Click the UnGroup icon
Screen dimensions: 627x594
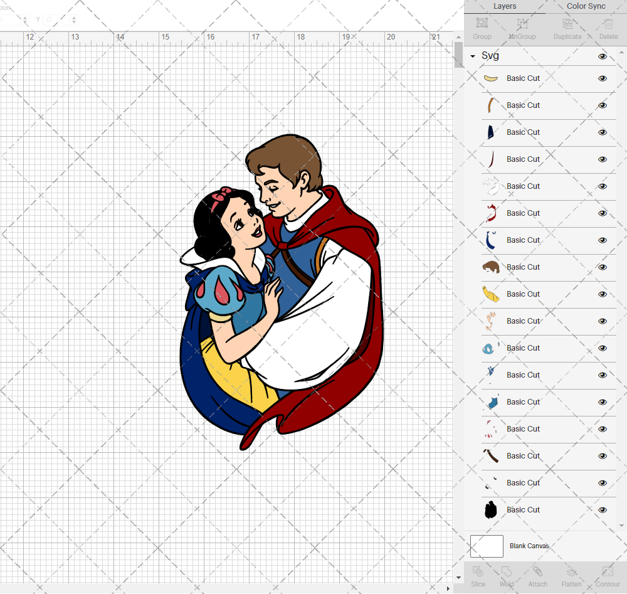coord(522,23)
